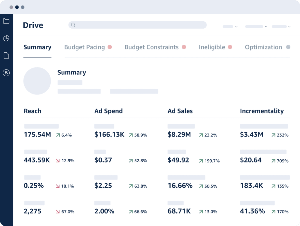The width and height of the screenshot is (300, 226).
Task: Click the up arrow next to 170%
Action: pos(273,212)
